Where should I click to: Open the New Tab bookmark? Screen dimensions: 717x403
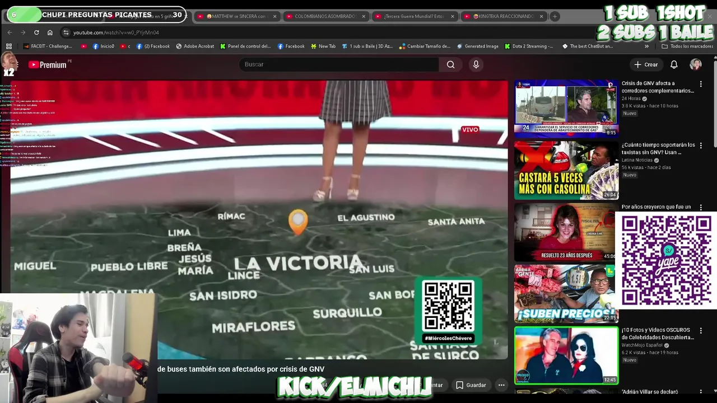point(323,46)
